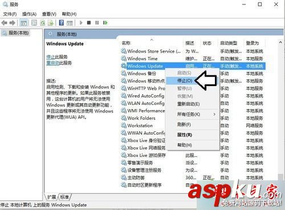Viewport: 285px width, 210px height.
Task: Click the Windows Update heading in detail pane
Action: (x=65, y=44)
